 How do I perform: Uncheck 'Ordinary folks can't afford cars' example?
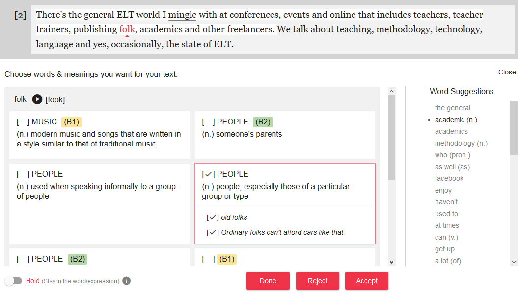click(x=213, y=232)
